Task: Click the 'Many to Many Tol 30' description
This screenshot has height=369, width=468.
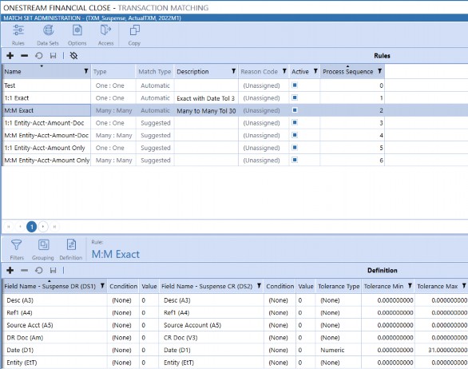Action: [x=206, y=111]
